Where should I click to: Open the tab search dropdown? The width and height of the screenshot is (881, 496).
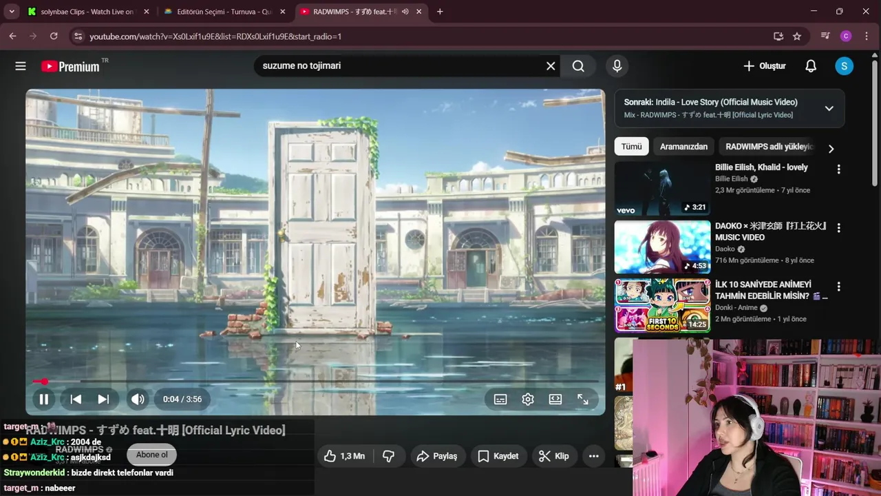[x=11, y=12]
